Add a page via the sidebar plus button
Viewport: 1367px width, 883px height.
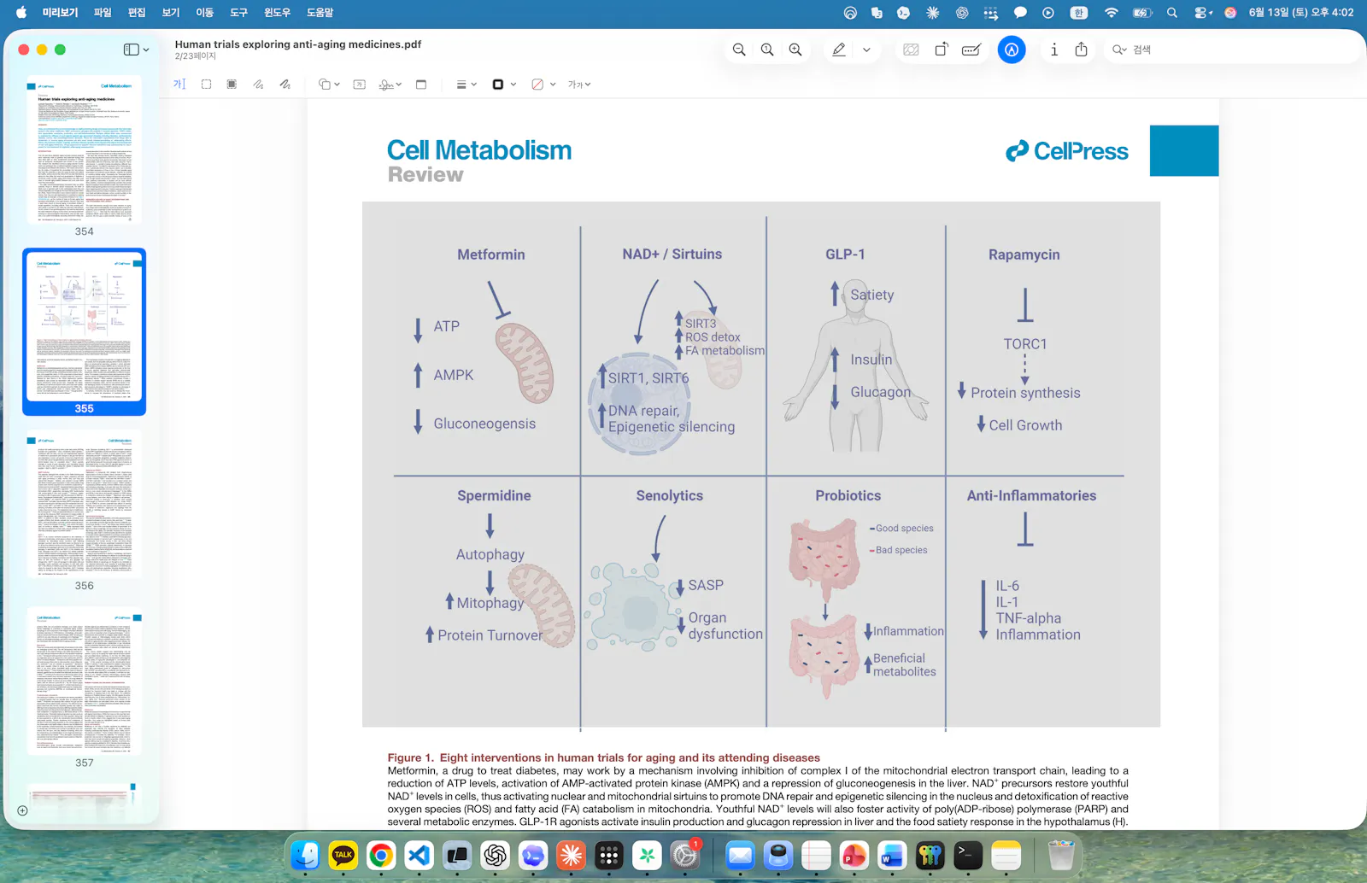(23, 810)
